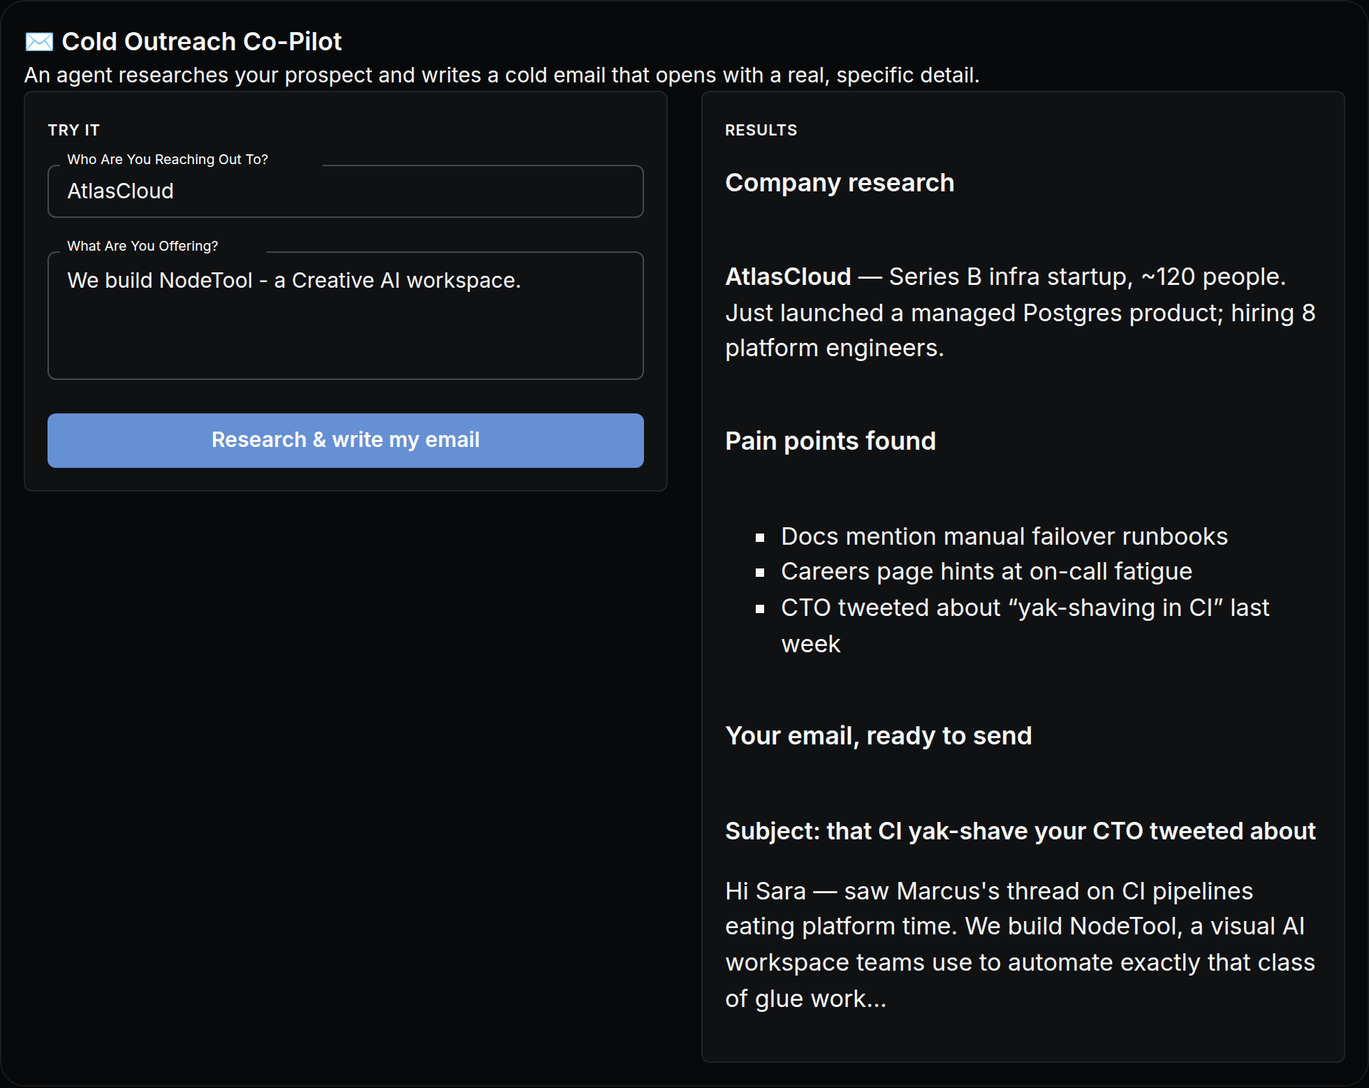Click the 'RESULTS' section label
The image size is (1369, 1088).
(761, 130)
